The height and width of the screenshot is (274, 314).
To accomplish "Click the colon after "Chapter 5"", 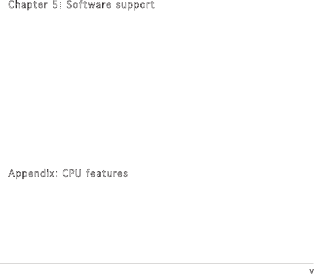I will (x=61, y=6).
